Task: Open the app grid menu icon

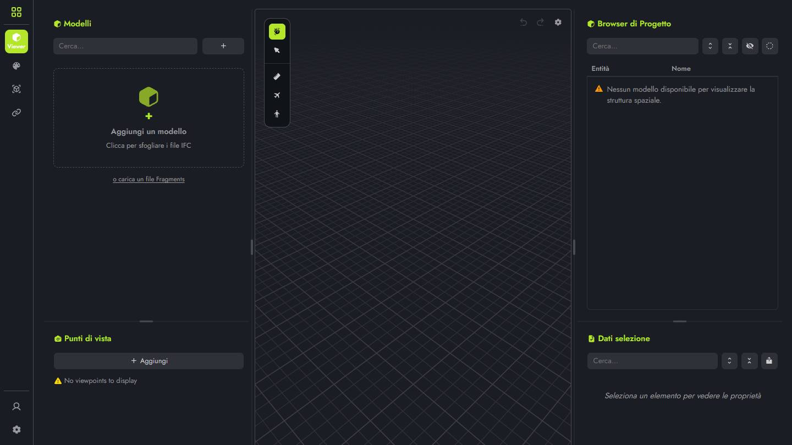Action: coord(16,12)
